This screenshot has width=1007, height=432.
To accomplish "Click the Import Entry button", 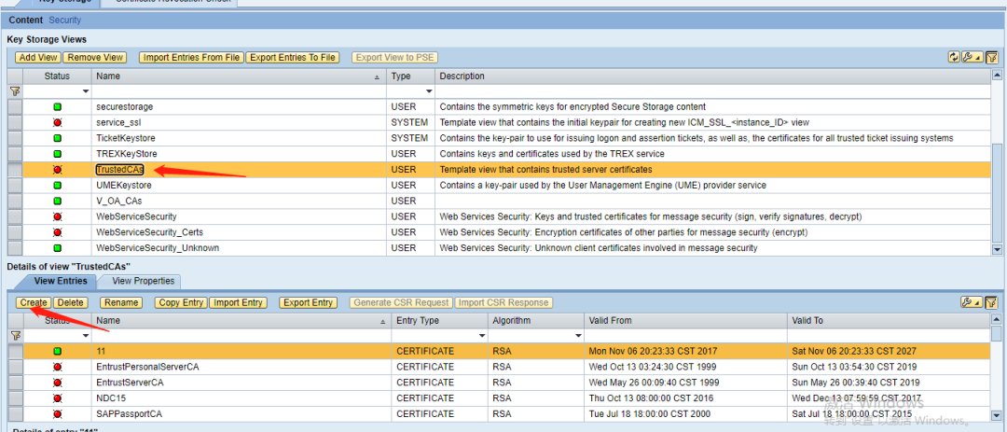I will point(238,302).
